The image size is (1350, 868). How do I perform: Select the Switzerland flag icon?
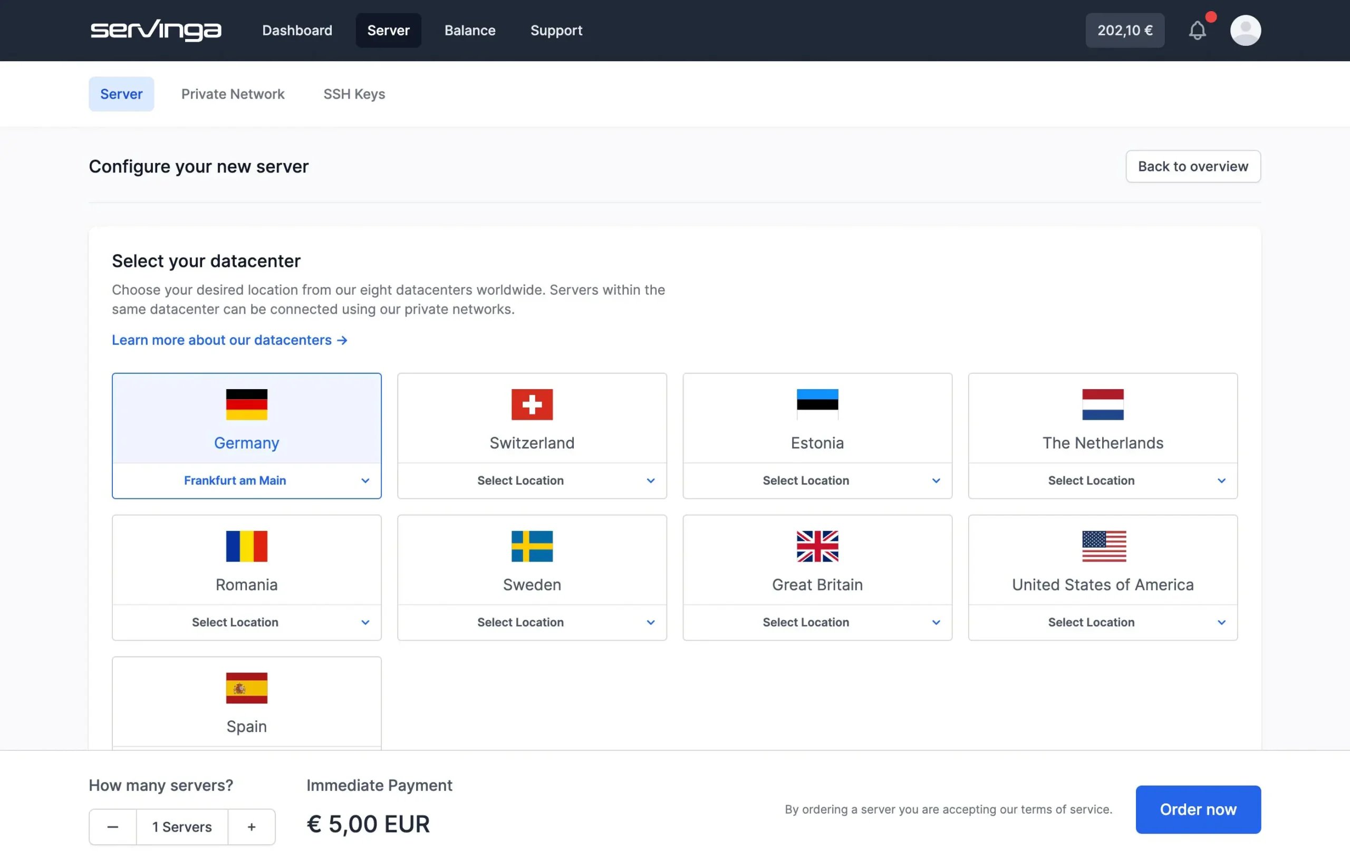coord(532,404)
